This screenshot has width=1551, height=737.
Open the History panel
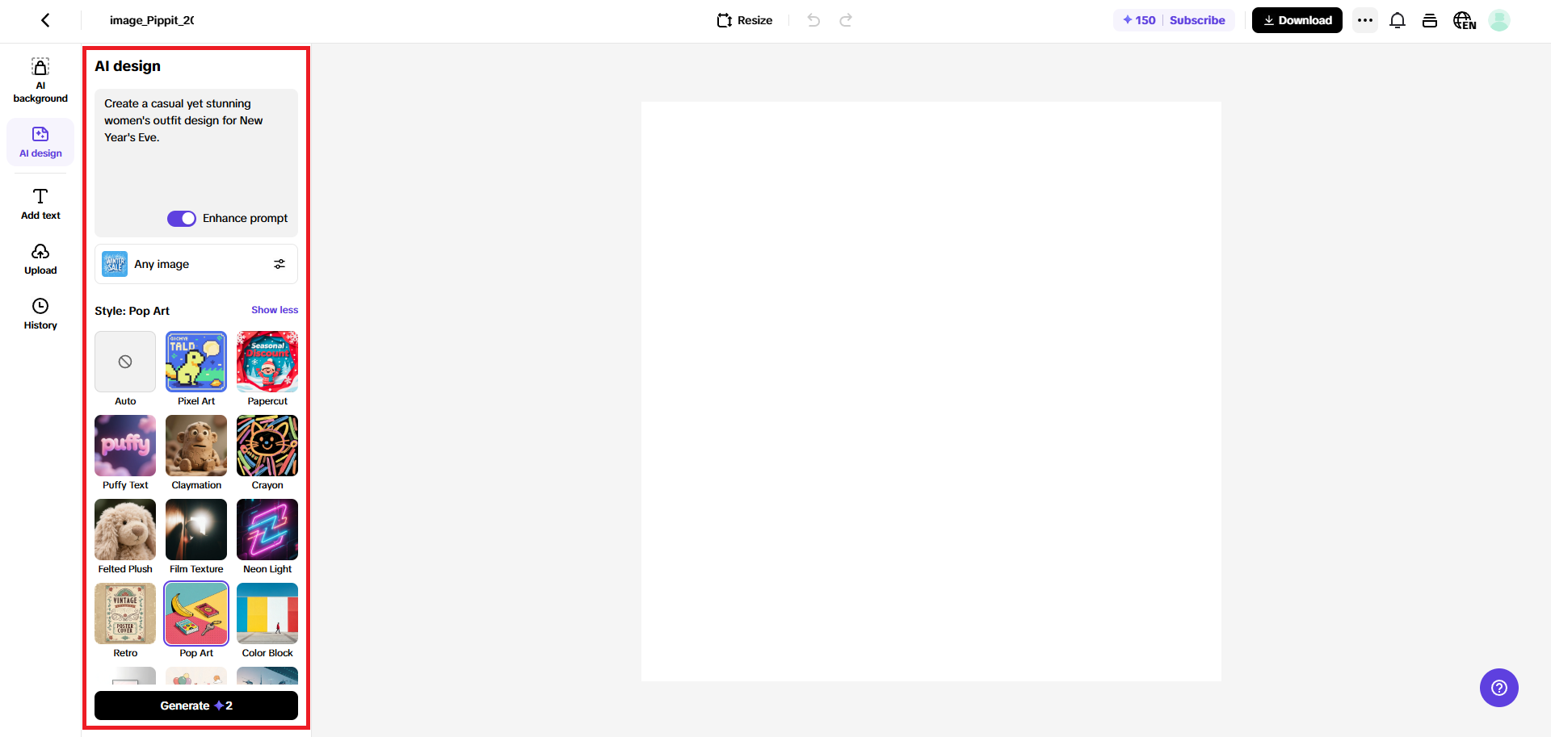coord(40,314)
